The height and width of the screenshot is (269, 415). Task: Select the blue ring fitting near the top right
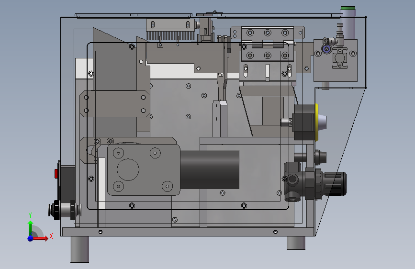pyautogui.click(x=327, y=49)
